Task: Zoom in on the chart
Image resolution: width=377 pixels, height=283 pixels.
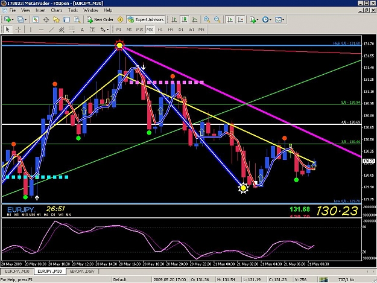Action: (x=206, y=19)
